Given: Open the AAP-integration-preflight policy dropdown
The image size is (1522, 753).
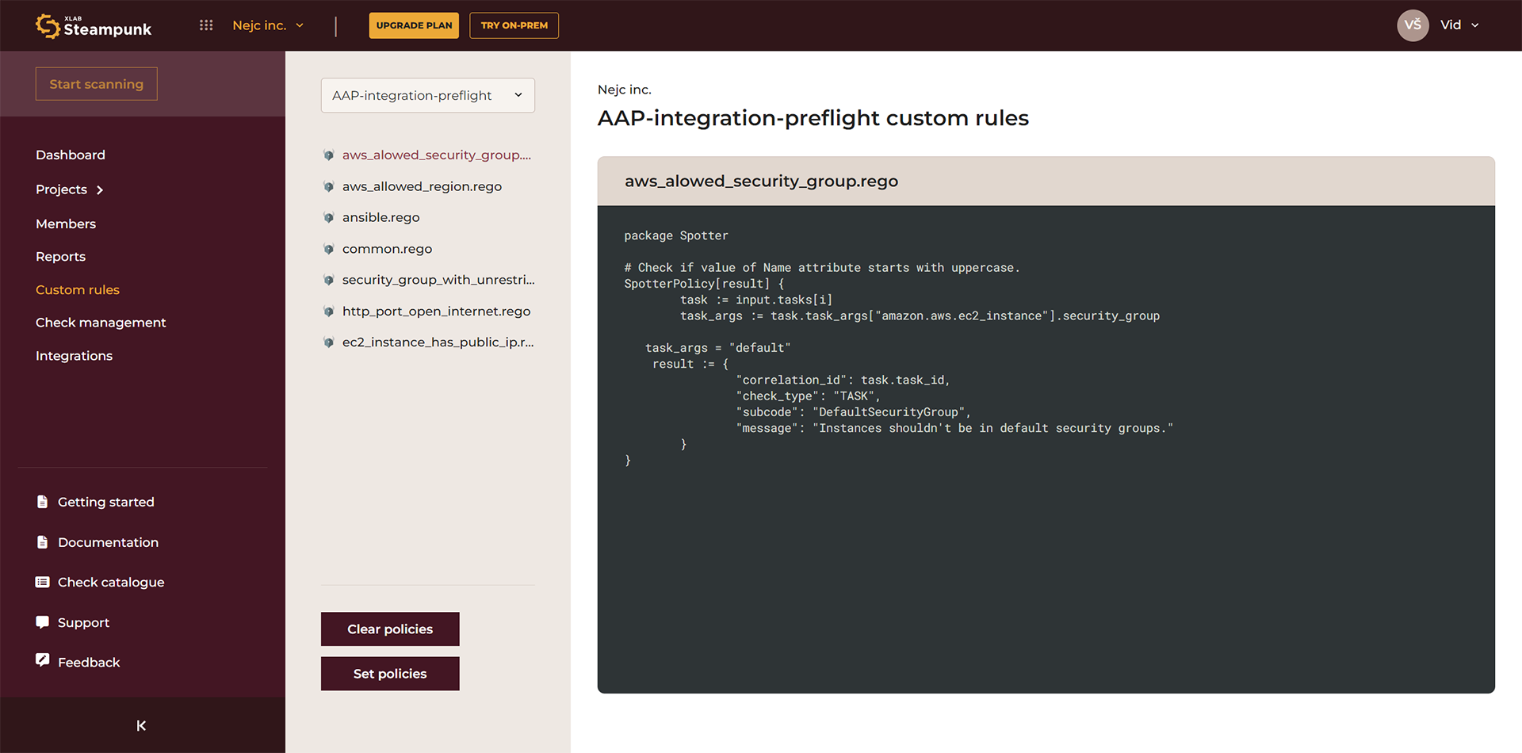Looking at the screenshot, I should click(427, 95).
